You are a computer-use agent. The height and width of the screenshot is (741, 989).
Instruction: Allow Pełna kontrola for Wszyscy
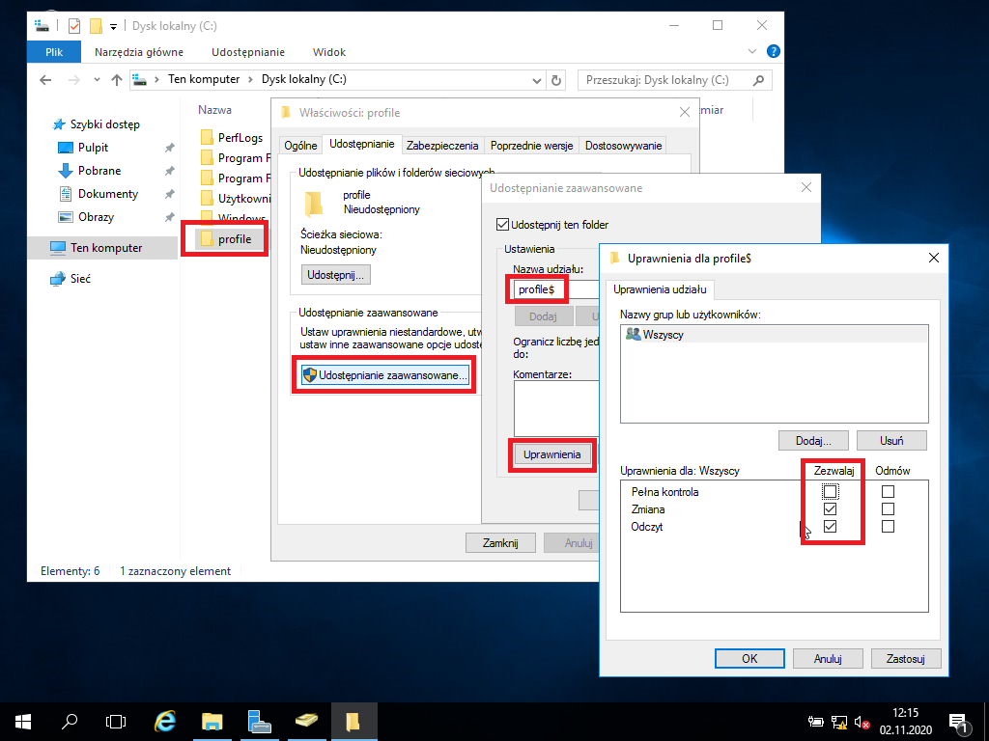830,491
